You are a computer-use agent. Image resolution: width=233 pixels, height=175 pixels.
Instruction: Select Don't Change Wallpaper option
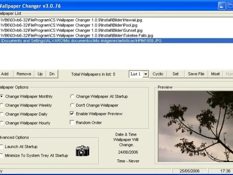[x=72, y=105]
